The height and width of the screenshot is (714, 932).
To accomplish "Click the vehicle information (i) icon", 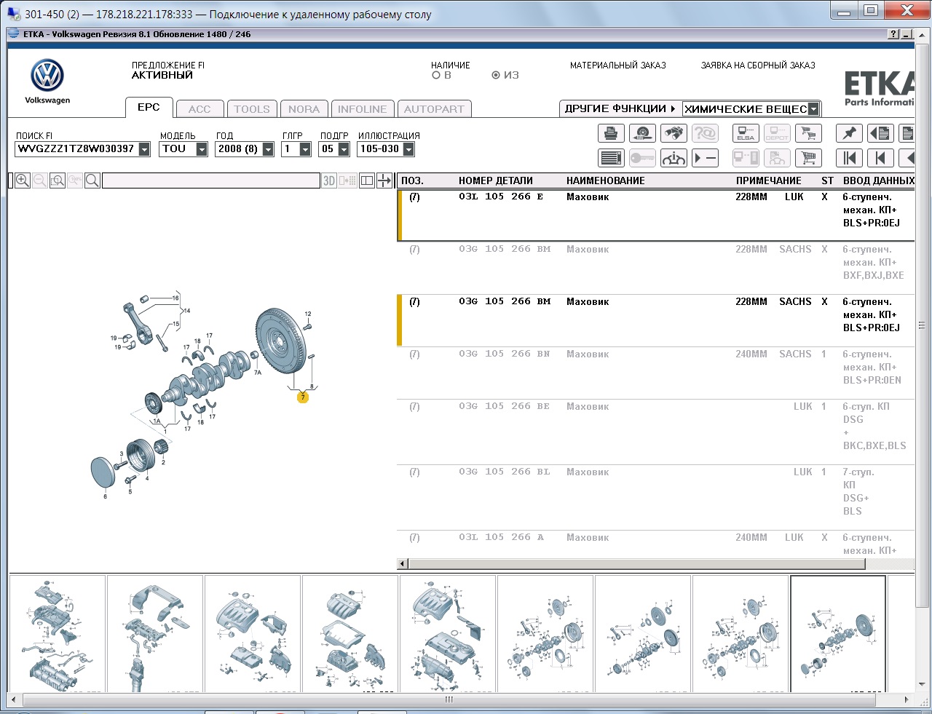I will click(x=674, y=158).
